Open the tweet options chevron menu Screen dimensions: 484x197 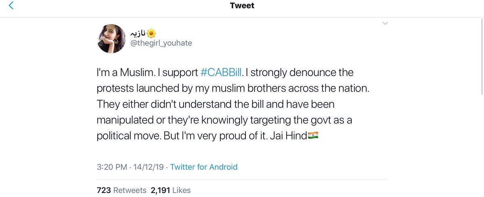click(x=385, y=24)
